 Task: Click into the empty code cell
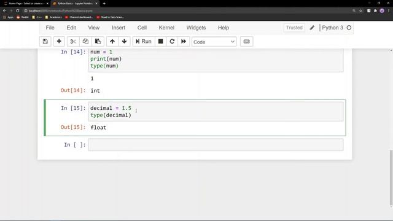click(x=216, y=145)
